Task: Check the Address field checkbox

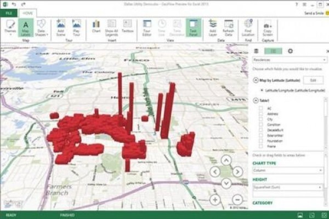Action: pyautogui.click(x=261, y=114)
